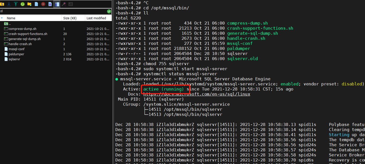
Task: Refresh the remote directory listing
Action: click(23, 4)
